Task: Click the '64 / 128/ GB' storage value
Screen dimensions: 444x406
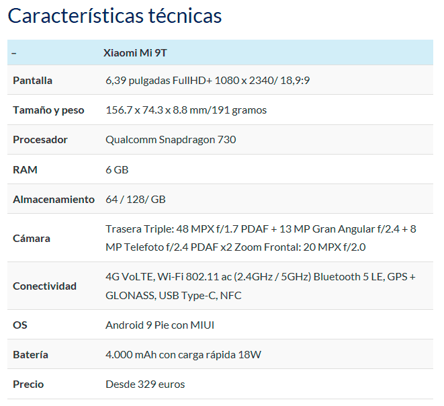Action: click(136, 200)
